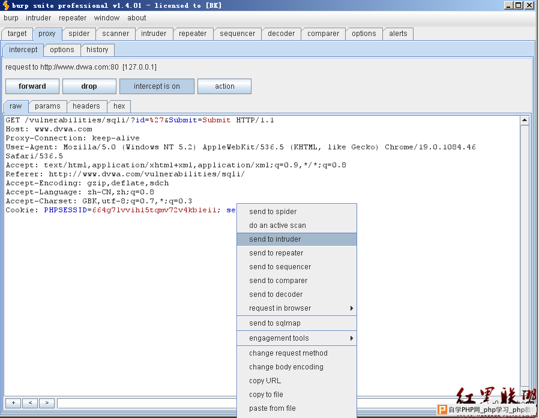Switch to the comparer tab
This screenshot has width=539, height=418.
pos(323,34)
